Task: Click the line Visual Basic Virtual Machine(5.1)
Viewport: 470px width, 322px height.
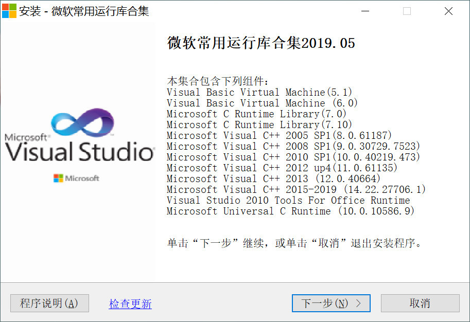Action: pos(259,93)
